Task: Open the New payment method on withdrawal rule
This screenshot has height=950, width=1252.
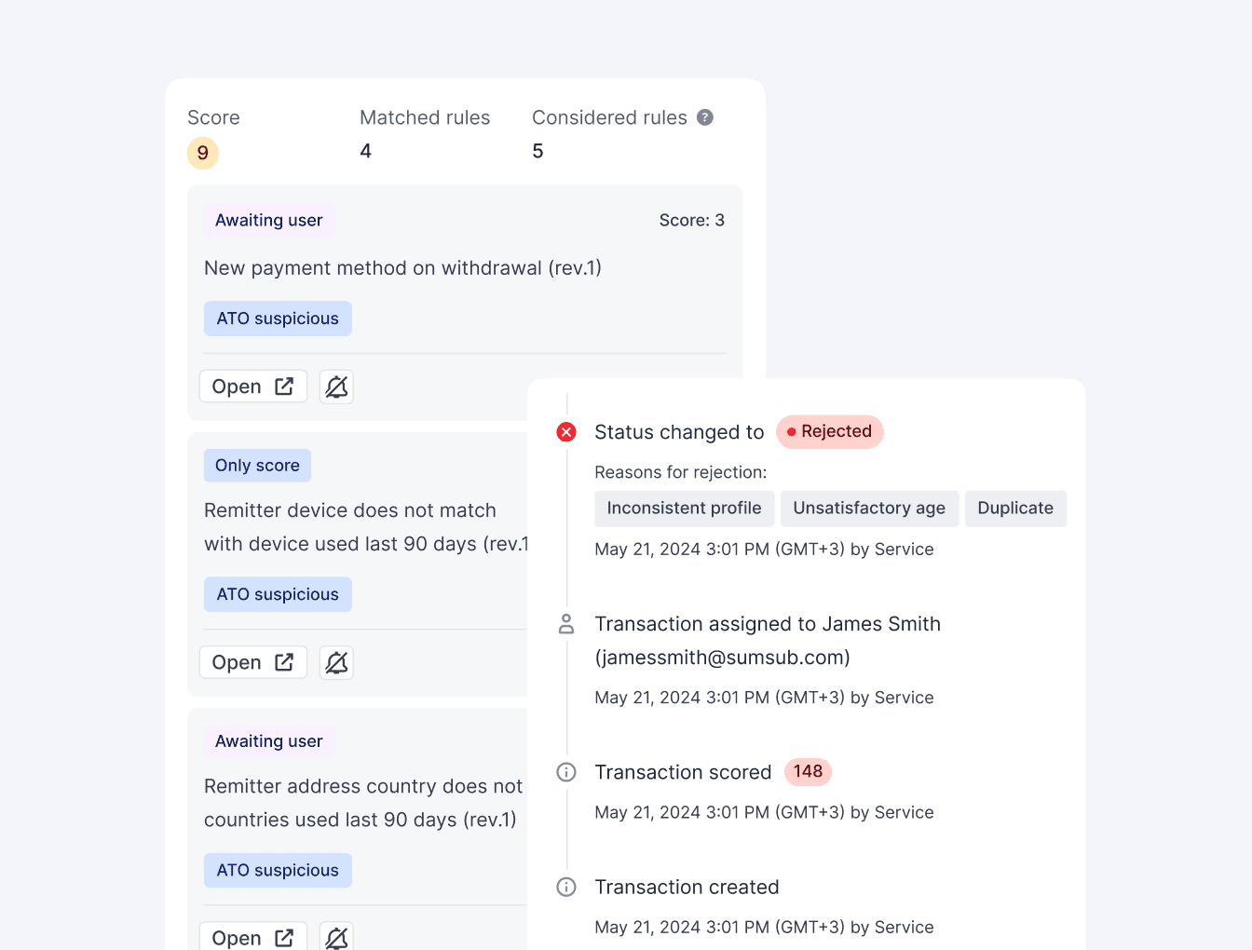Action: pos(253,387)
